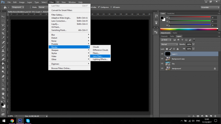Select the Pen tool
The height and width of the screenshot is (124, 221).
3,76
